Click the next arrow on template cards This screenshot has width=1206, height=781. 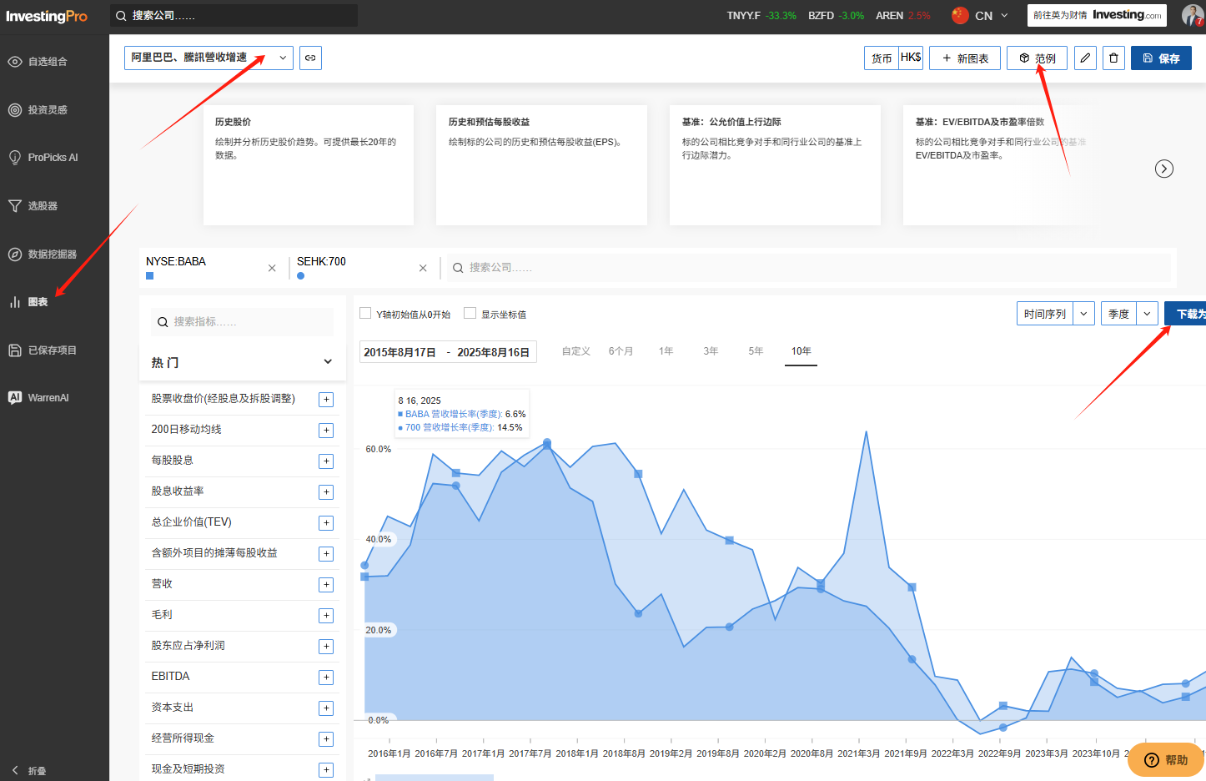pyautogui.click(x=1164, y=169)
